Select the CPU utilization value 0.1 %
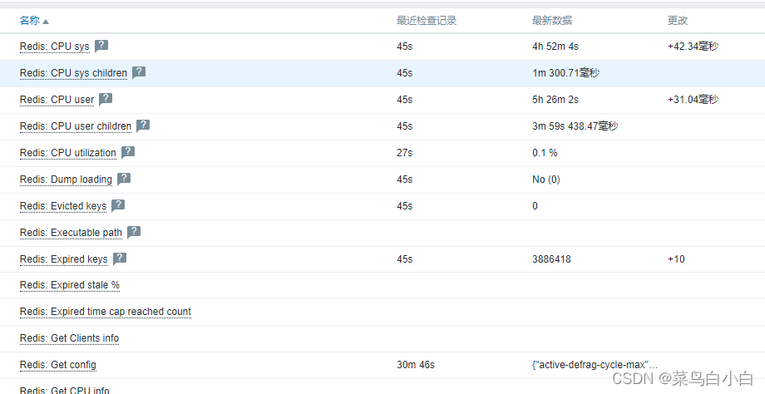The image size is (765, 394). tap(545, 153)
